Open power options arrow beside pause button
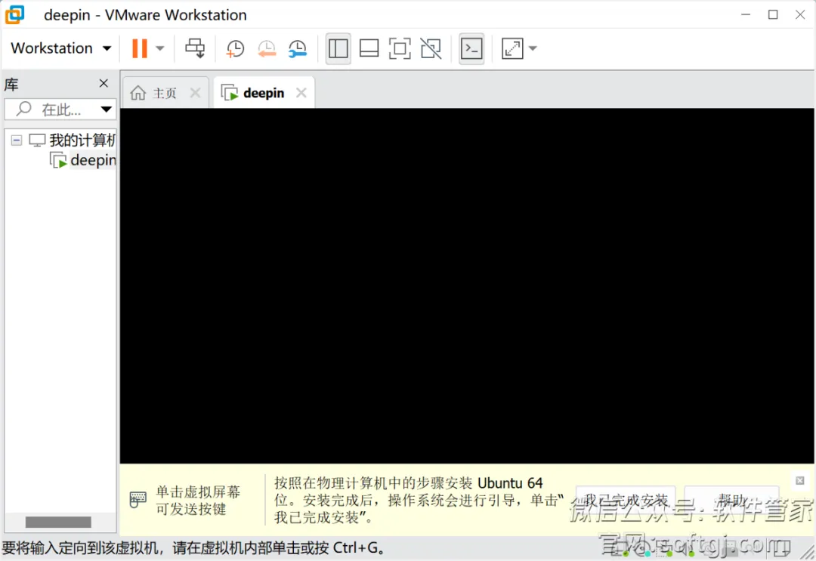Viewport: 816px width, 561px height. point(160,48)
